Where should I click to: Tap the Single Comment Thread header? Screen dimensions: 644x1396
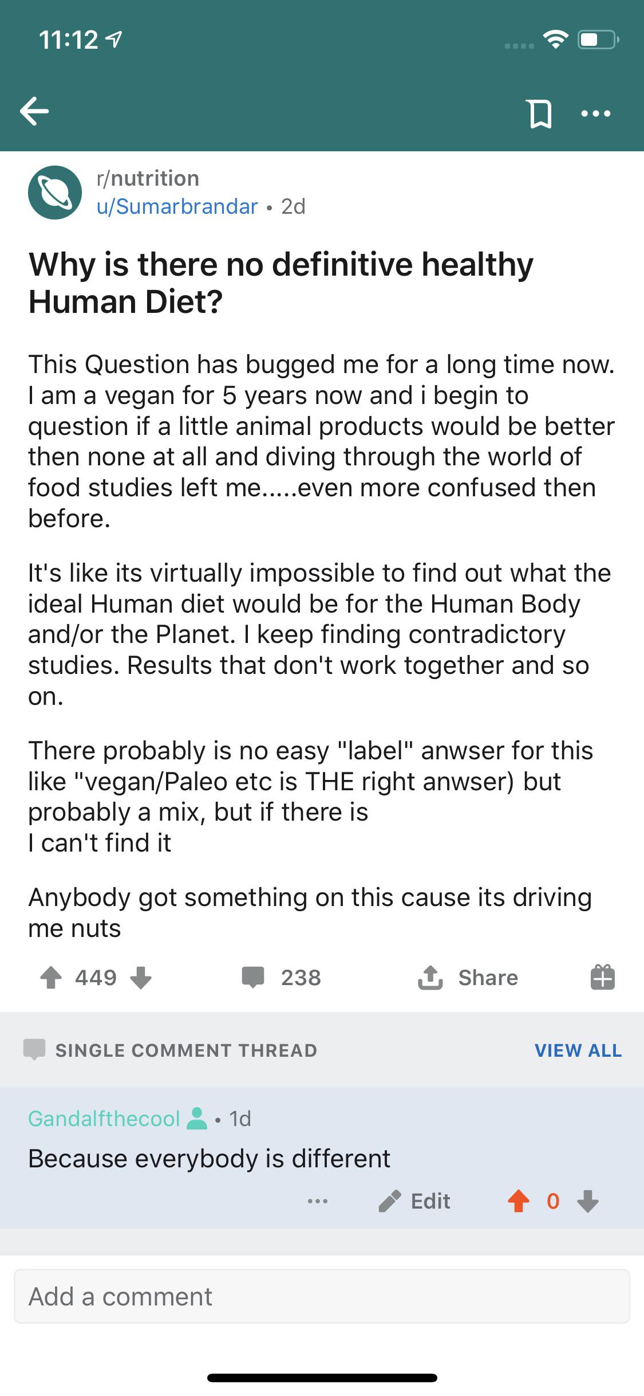(x=185, y=1050)
